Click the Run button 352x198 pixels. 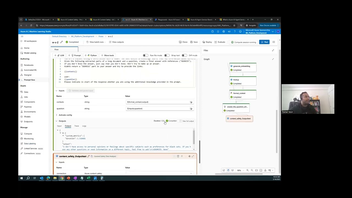point(264,42)
